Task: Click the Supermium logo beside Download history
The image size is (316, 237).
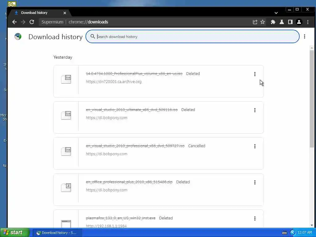Action: [18, 36]
